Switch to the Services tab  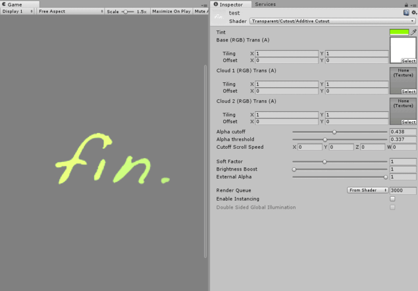pyautogui.click(x=265, y=4)
